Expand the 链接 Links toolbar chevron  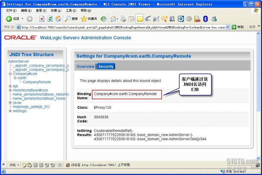(x=259, y=26)
